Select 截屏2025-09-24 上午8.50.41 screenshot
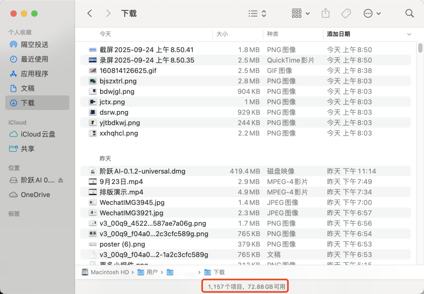The height and width of the screenshot is (294, 424). (245, 50)
